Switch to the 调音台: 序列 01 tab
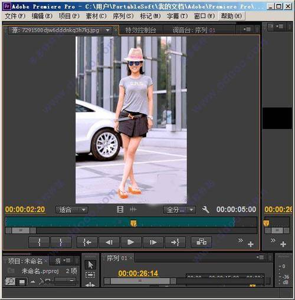The width and height of the screenshot is (295, 300). [194, 30]
